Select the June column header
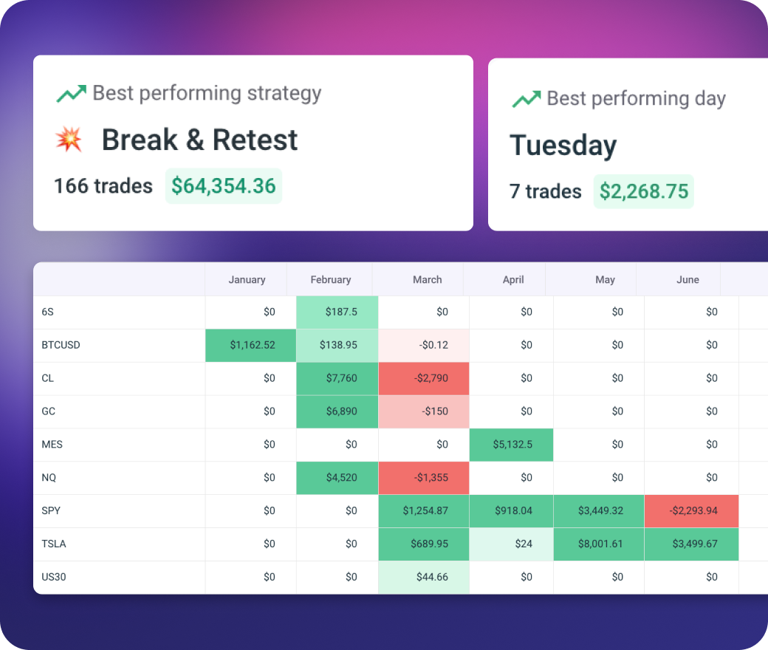This screenshot has width=768, height=650. click(x=688, y=279)
